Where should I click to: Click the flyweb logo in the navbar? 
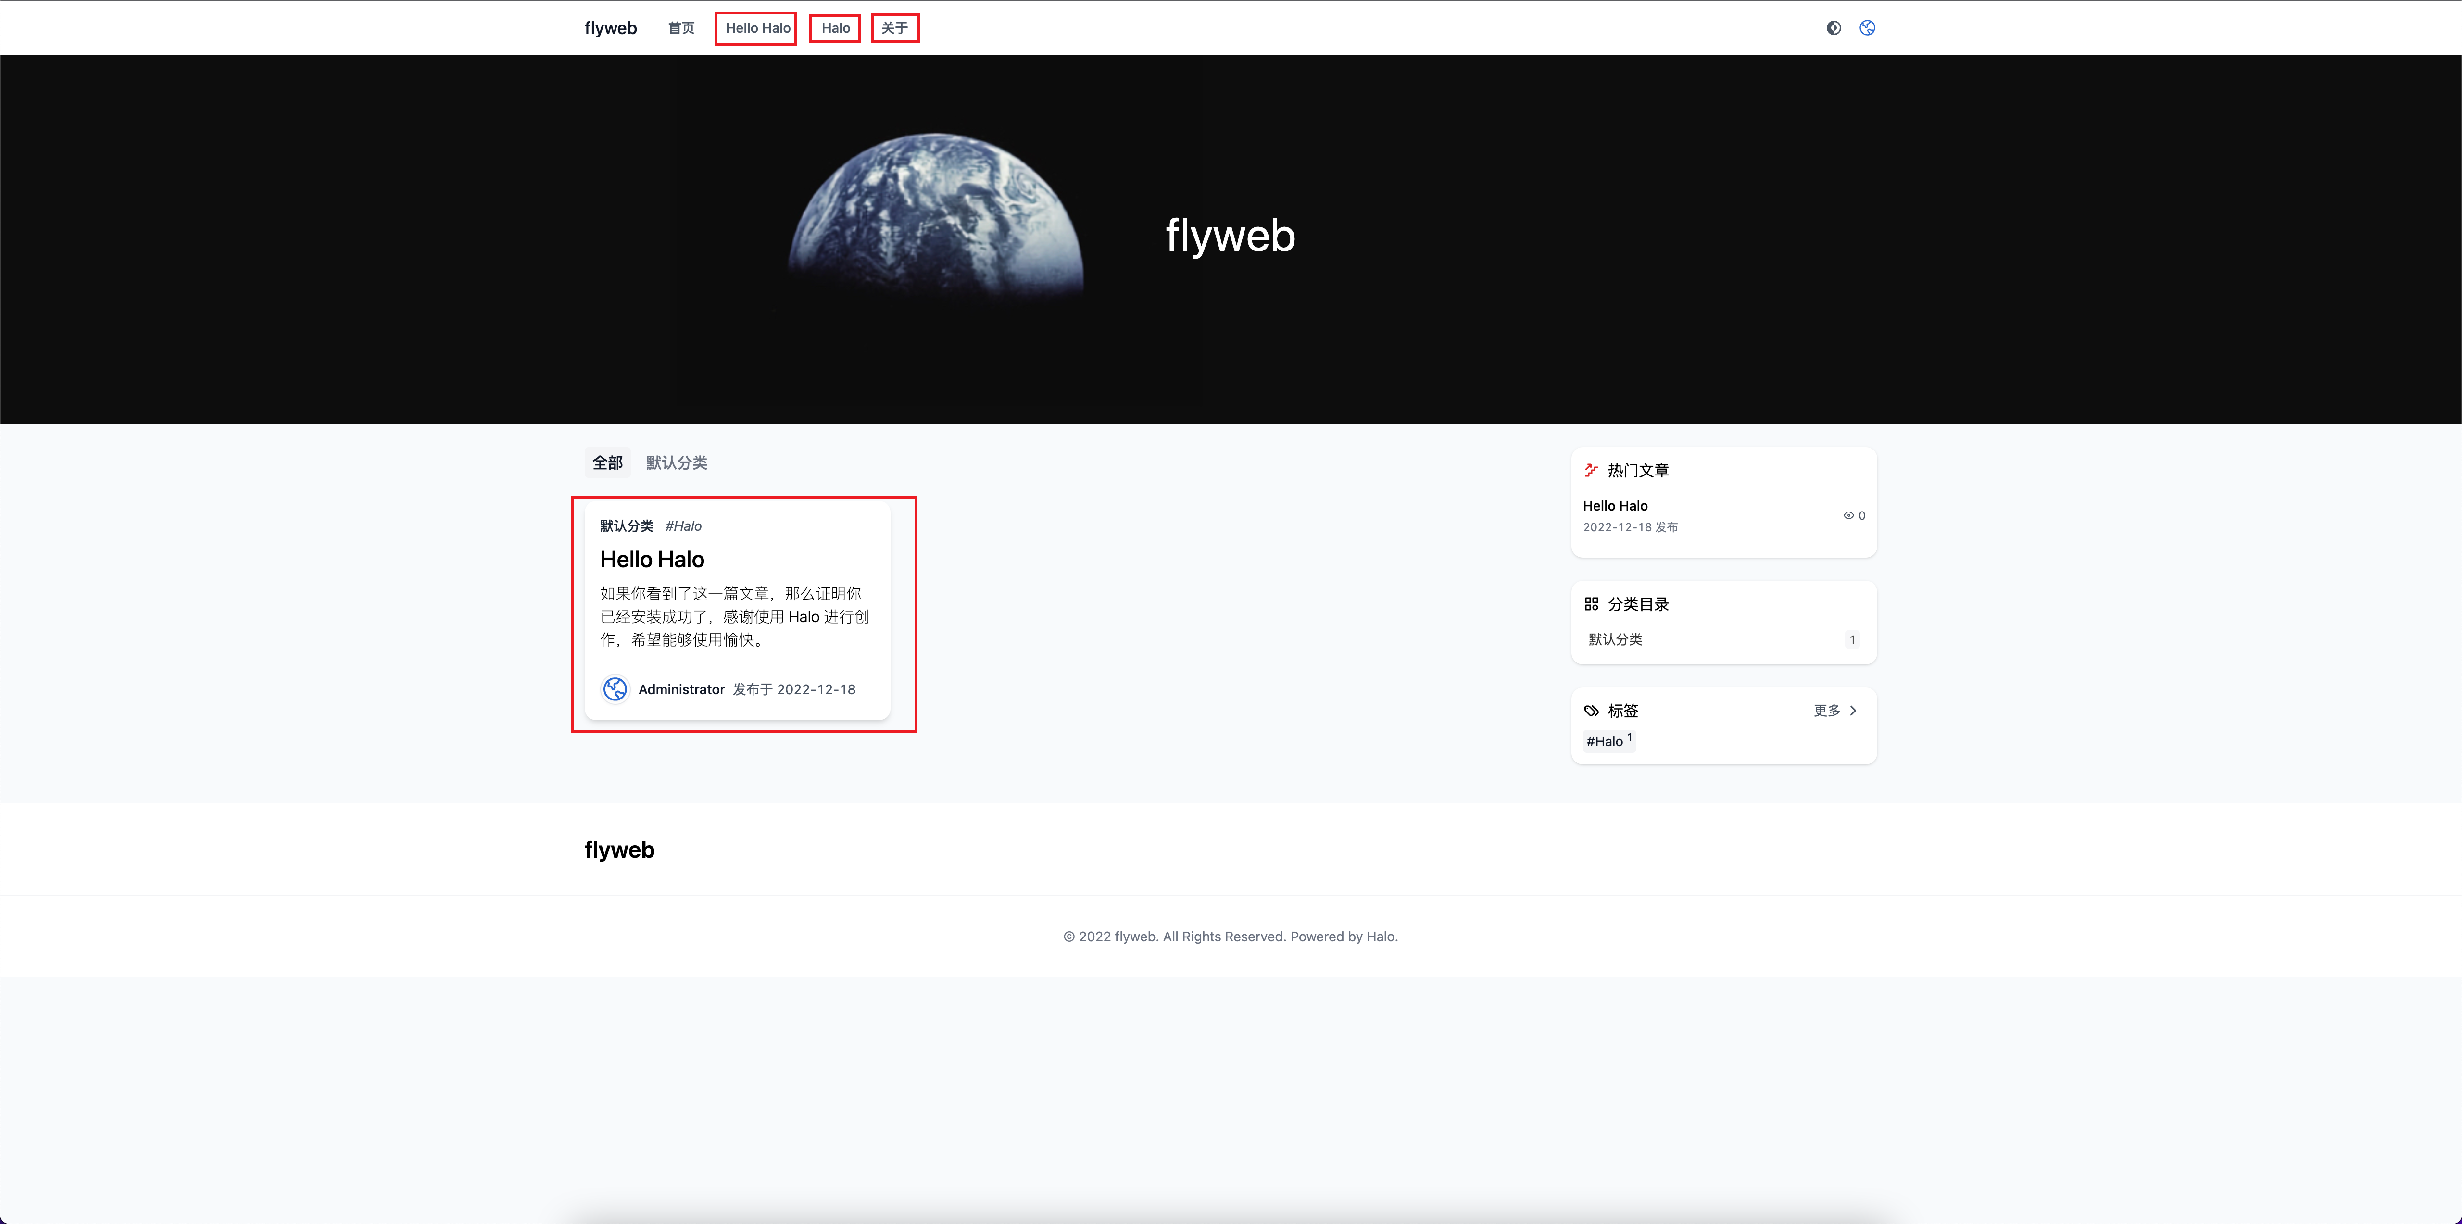(610, 28)
